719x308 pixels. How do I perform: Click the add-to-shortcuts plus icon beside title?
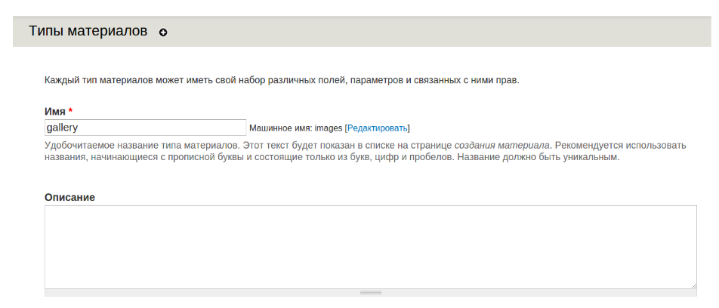coord(163,32)
